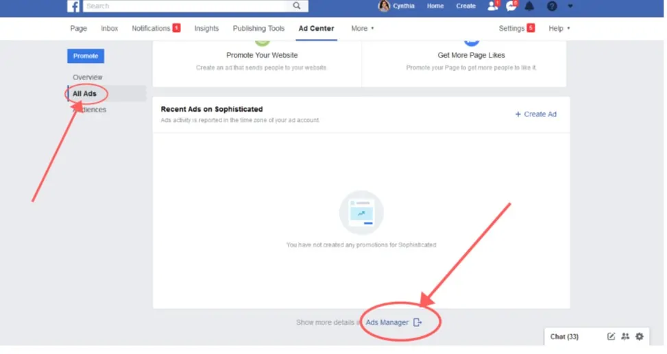Click the blue Promote button
The image size is (667, 354).
pos(86,56)
